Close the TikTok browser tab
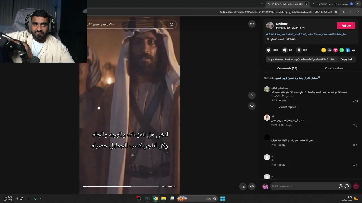 point(269,4)
